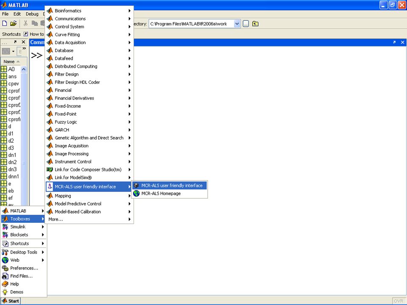
Task: Click the Link for Code Composer Studio icon
Action: [50, 169]
